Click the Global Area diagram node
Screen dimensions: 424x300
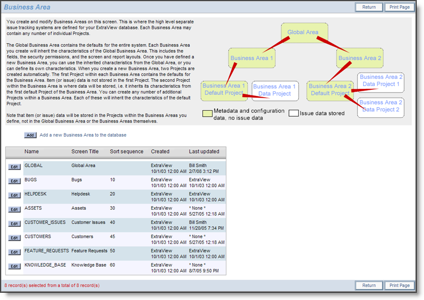[x=304, y=33]
